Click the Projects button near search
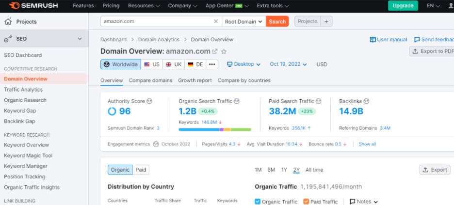This screenshot has height=205, width=454. [x=308, y=21]
